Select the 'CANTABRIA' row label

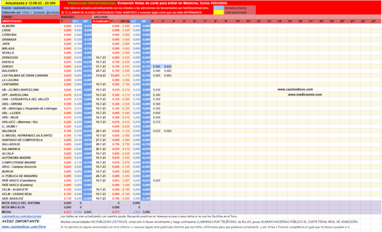click(10, 84)
